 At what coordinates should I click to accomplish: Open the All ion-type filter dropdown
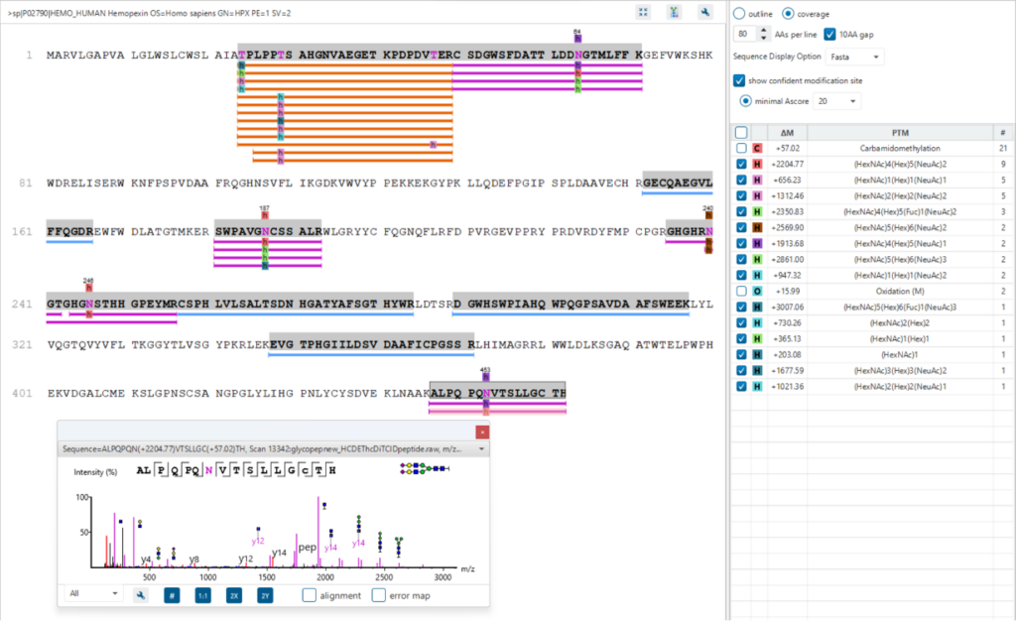click(x=94, y=594)
